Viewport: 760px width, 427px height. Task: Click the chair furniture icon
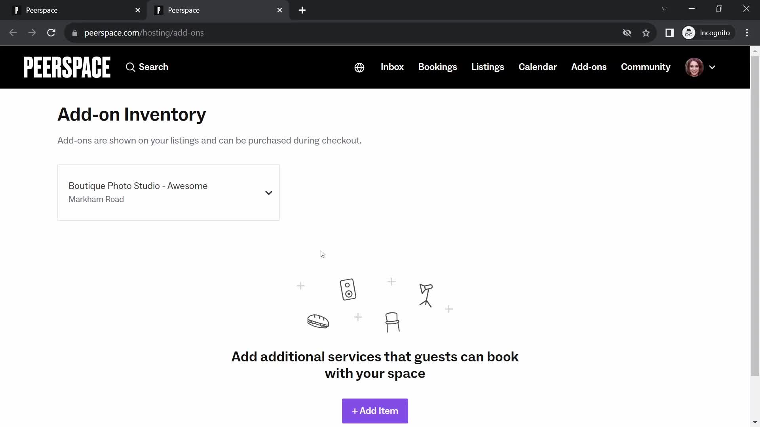click(x=391, y=322)
